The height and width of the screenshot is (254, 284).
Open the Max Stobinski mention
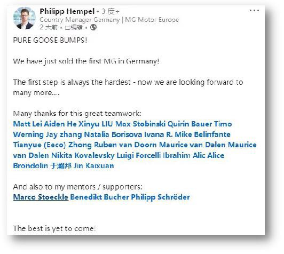point(140,124)
